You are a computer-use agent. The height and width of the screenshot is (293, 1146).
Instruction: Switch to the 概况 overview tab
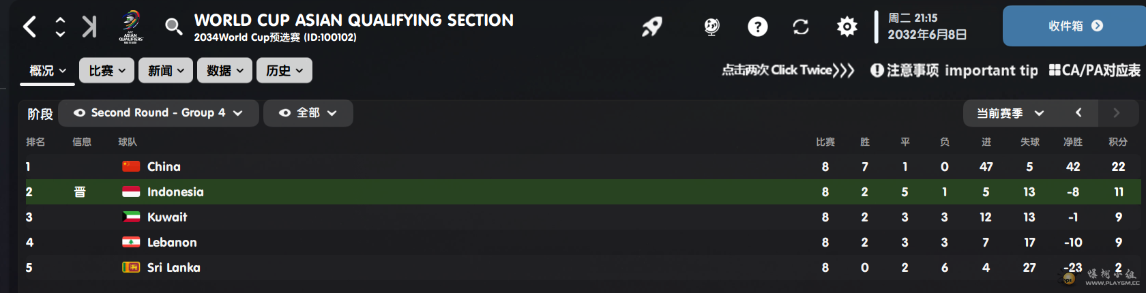tap(47, 70)
